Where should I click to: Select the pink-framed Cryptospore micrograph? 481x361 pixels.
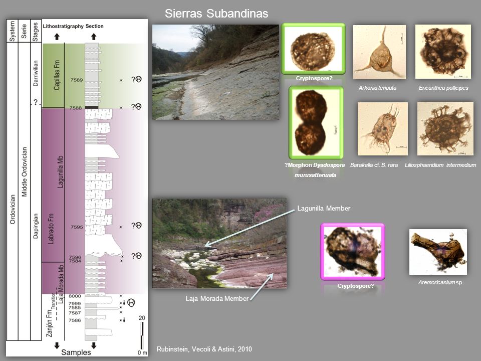352,252
